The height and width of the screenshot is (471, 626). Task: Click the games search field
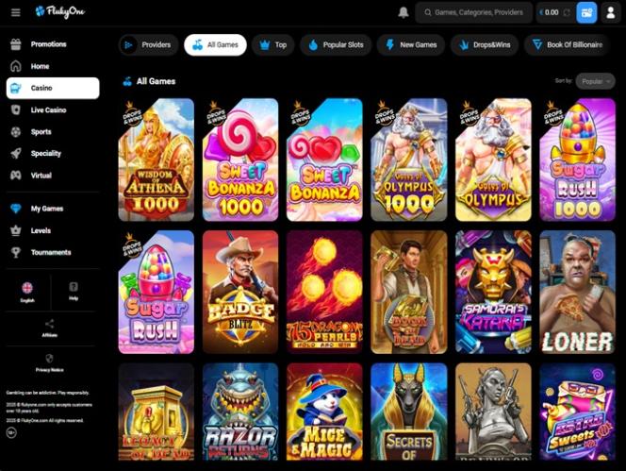click(474, 13)
